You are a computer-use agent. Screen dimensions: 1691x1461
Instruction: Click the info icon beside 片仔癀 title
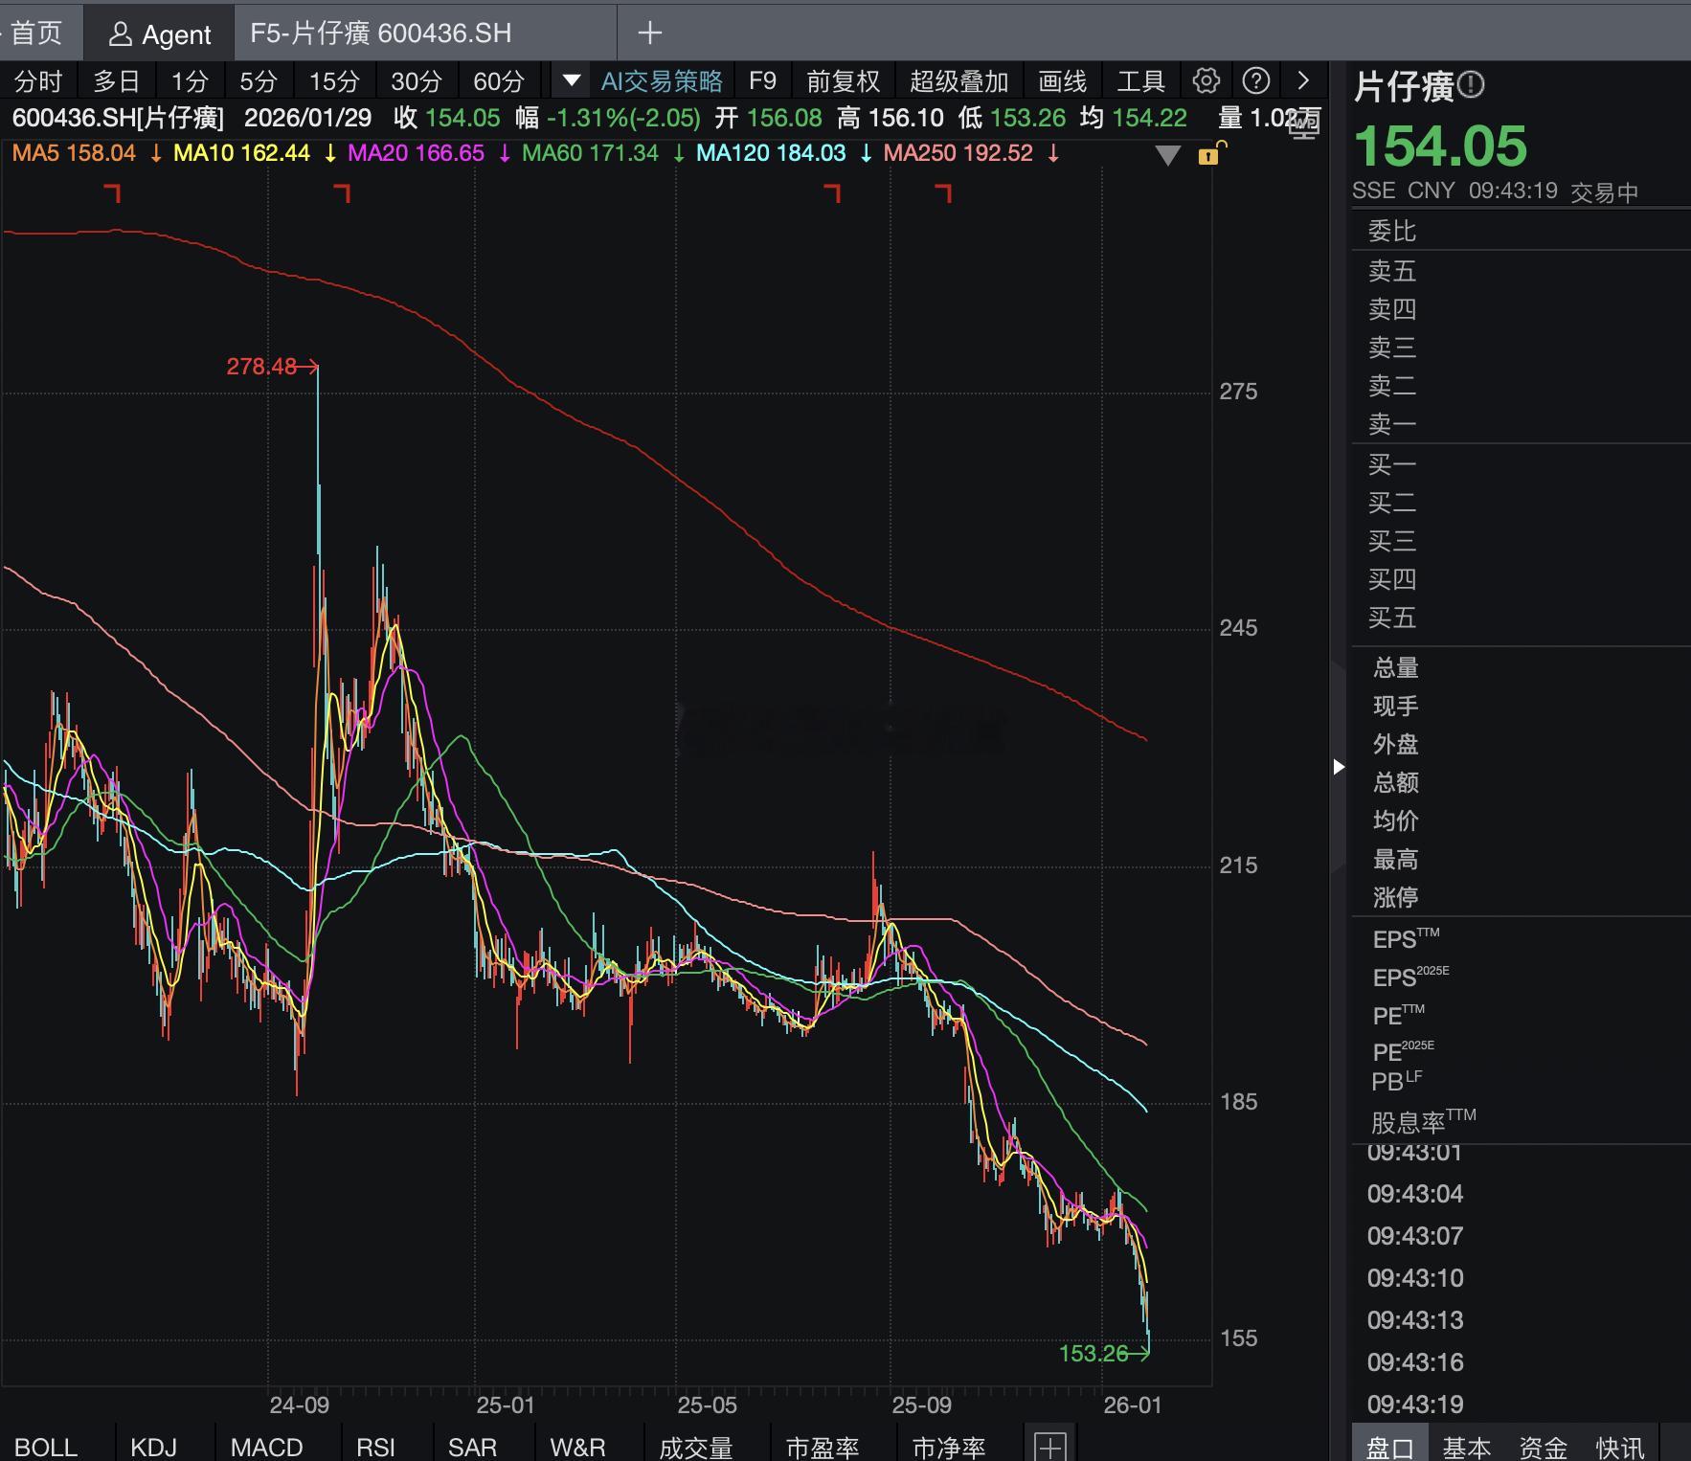coord(1471,86)
